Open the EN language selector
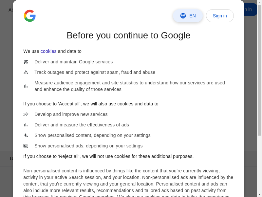This screenshot has width=262, height=197. pyautogui.click(x=188, y=16)
